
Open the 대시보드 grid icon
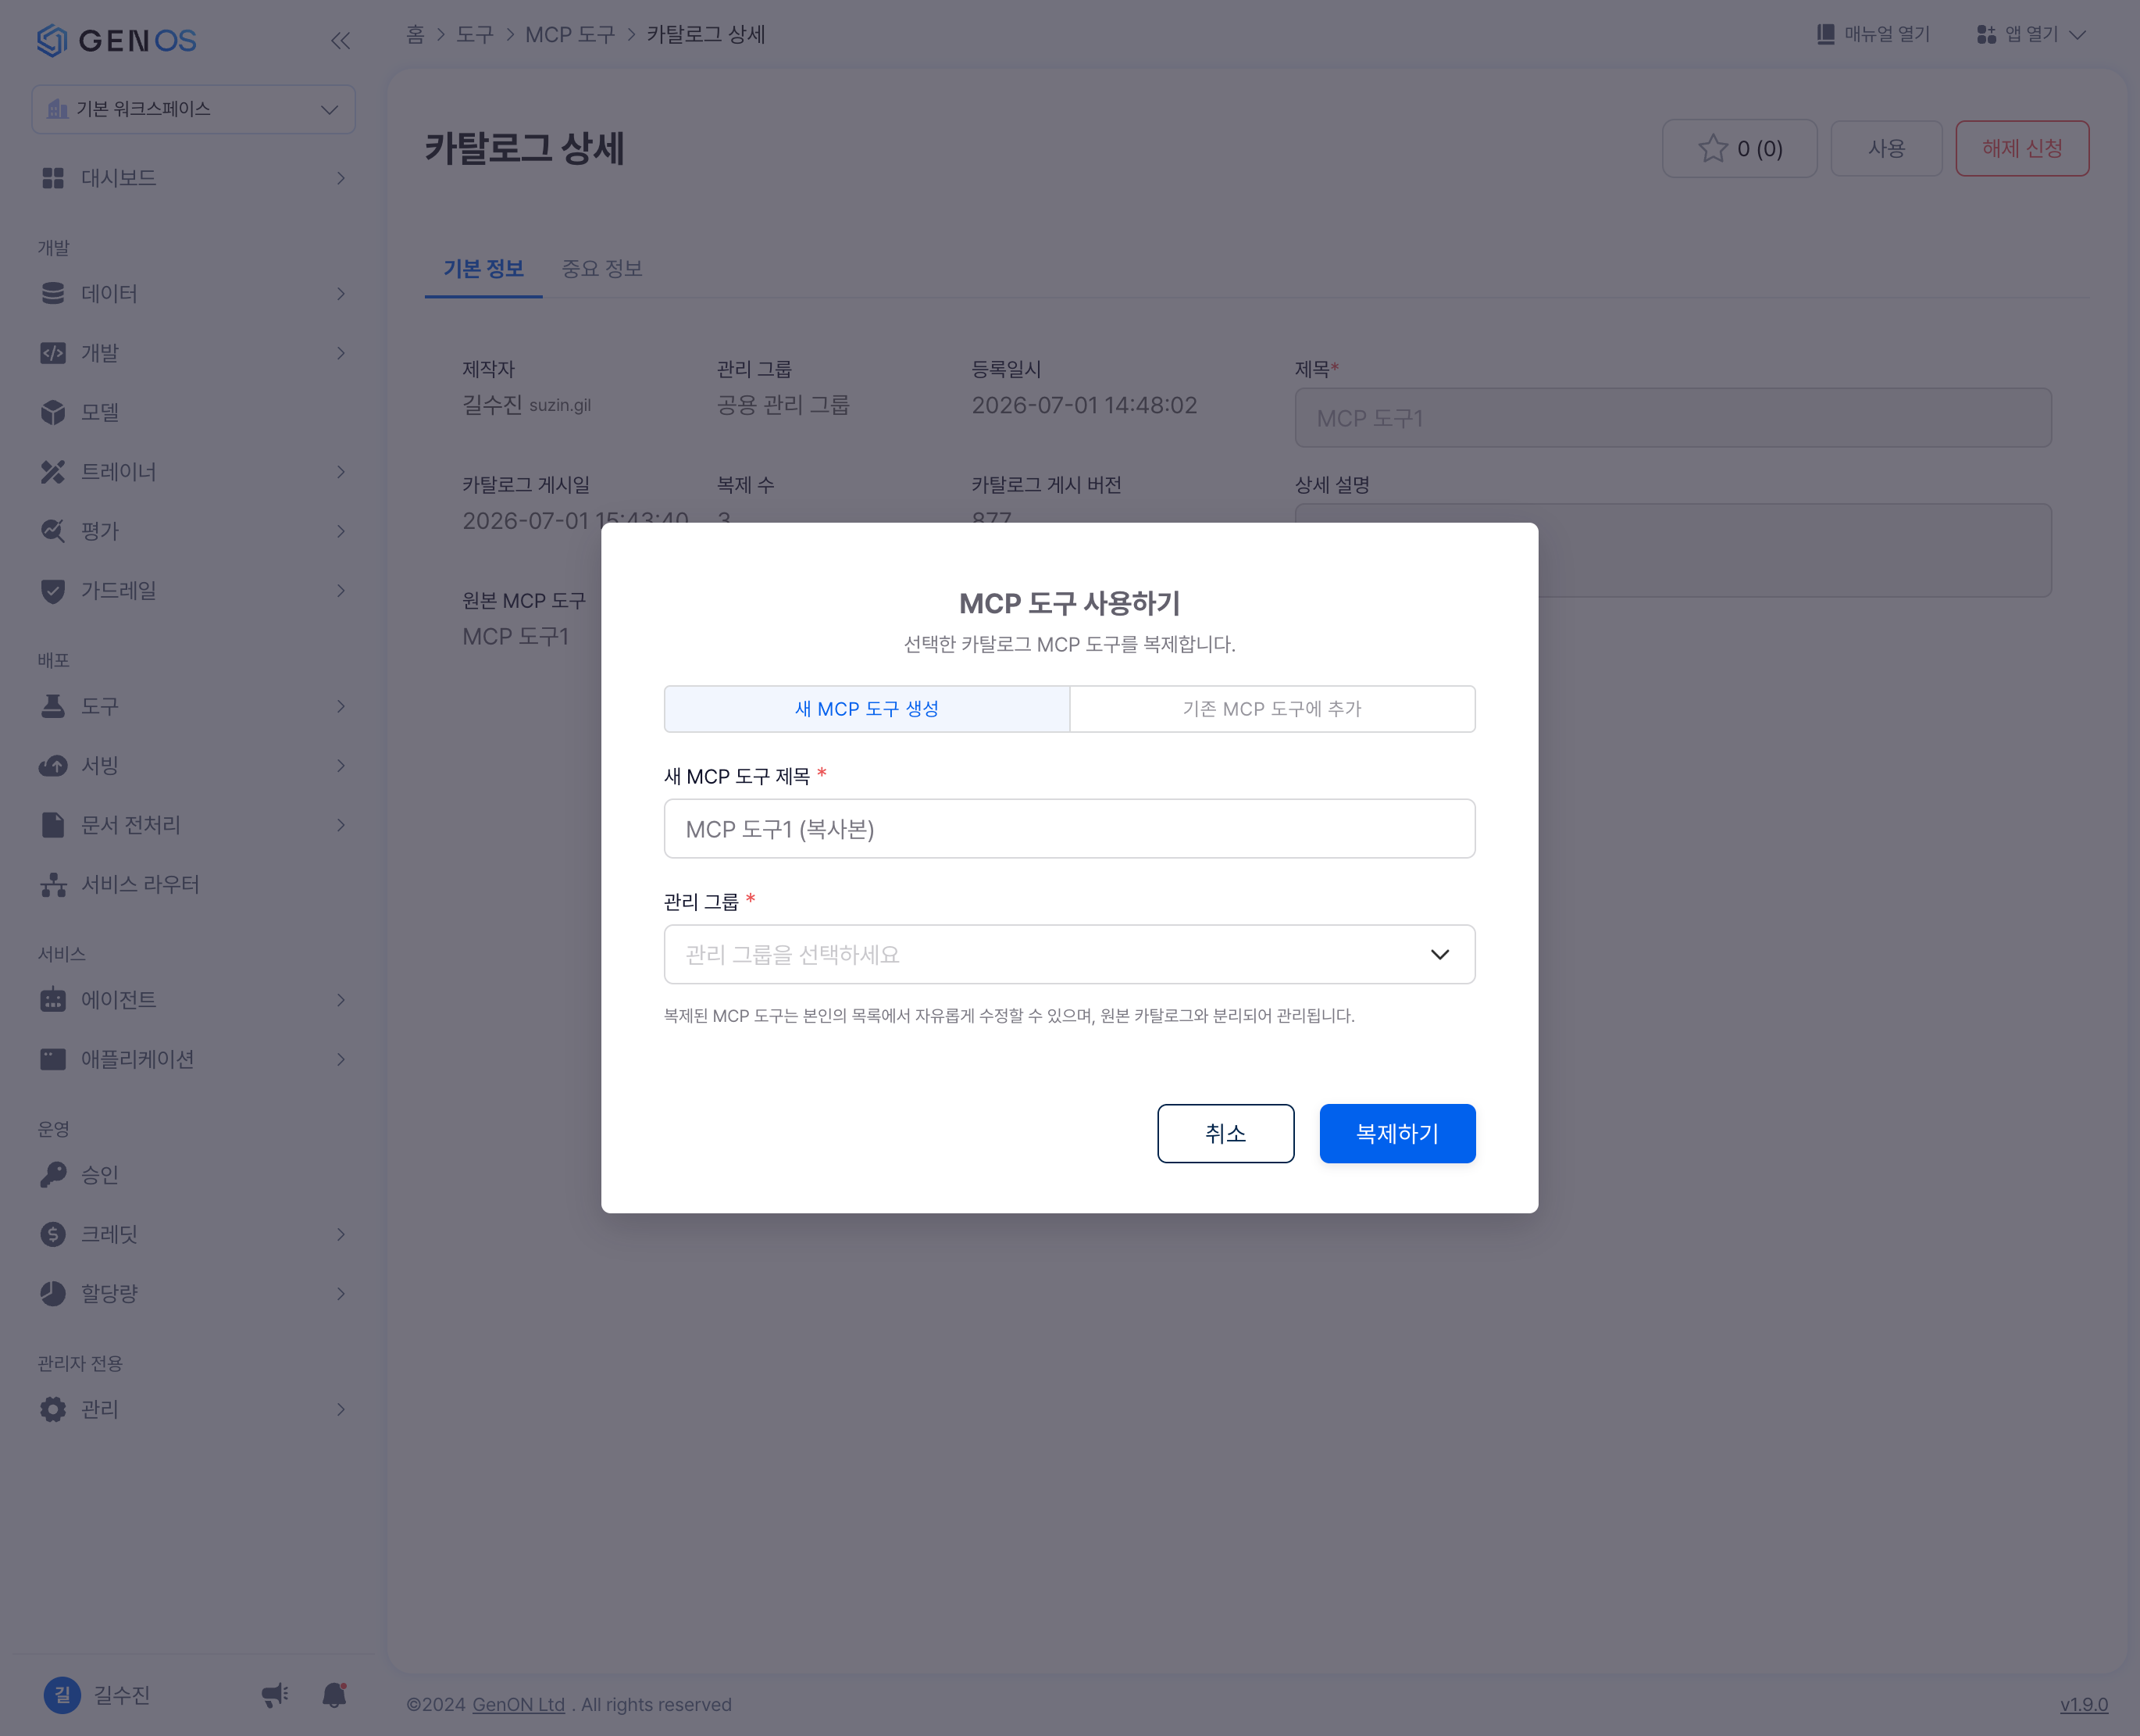click(x=53, y=178)
